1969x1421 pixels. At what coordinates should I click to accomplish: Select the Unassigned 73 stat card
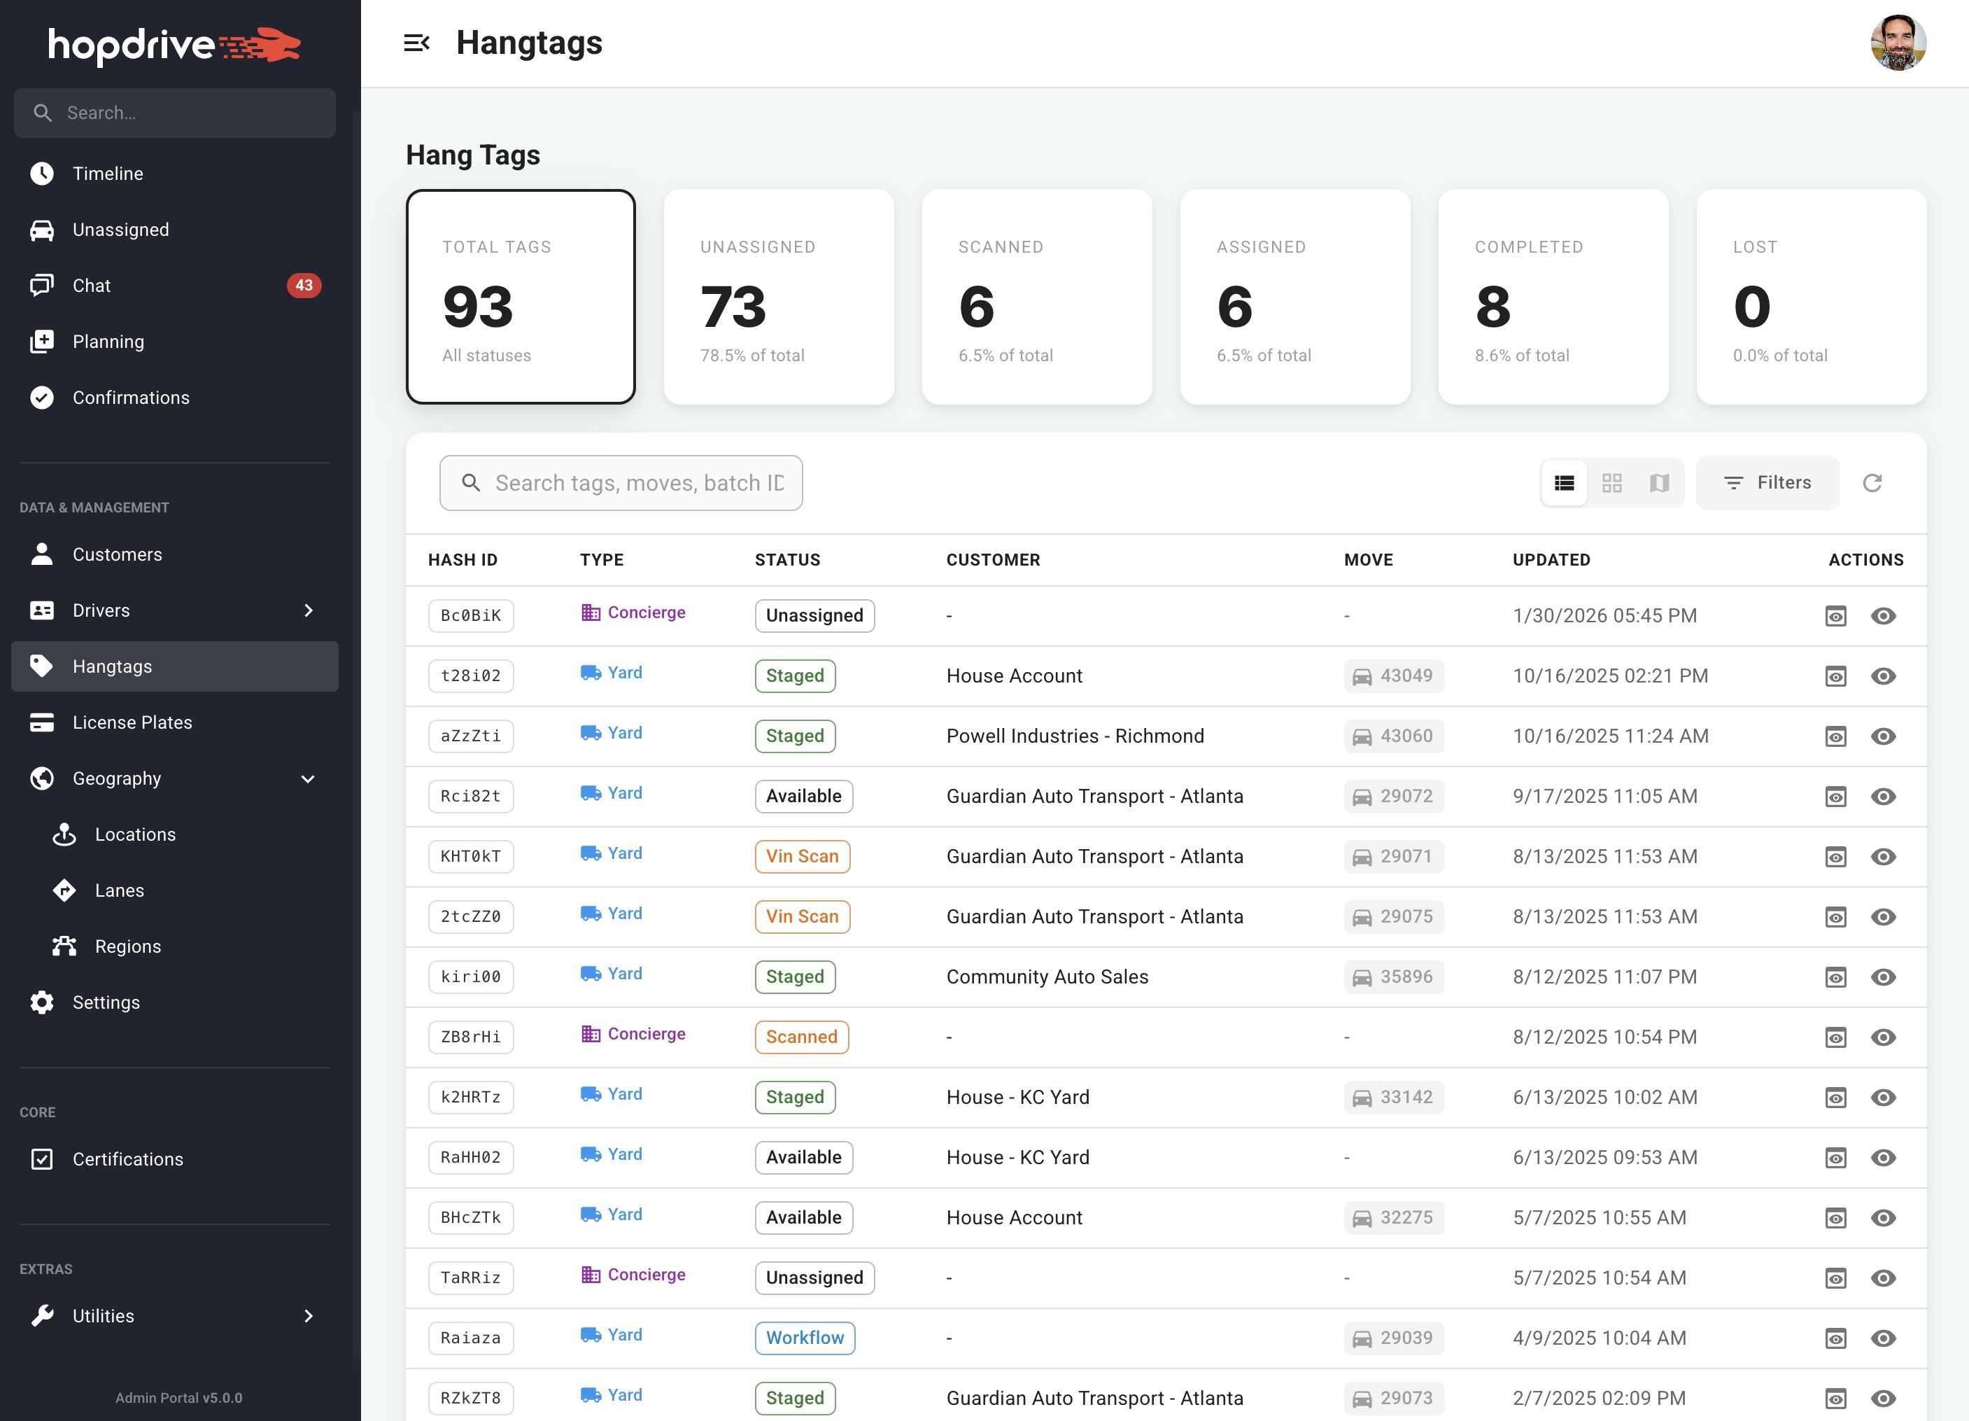coord(779,297)
